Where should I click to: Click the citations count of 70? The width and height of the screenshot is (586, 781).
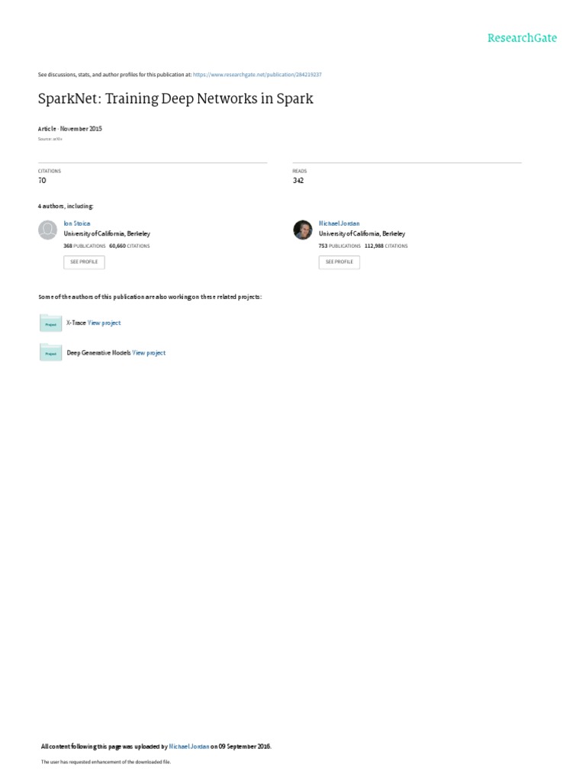pos(42,180)
